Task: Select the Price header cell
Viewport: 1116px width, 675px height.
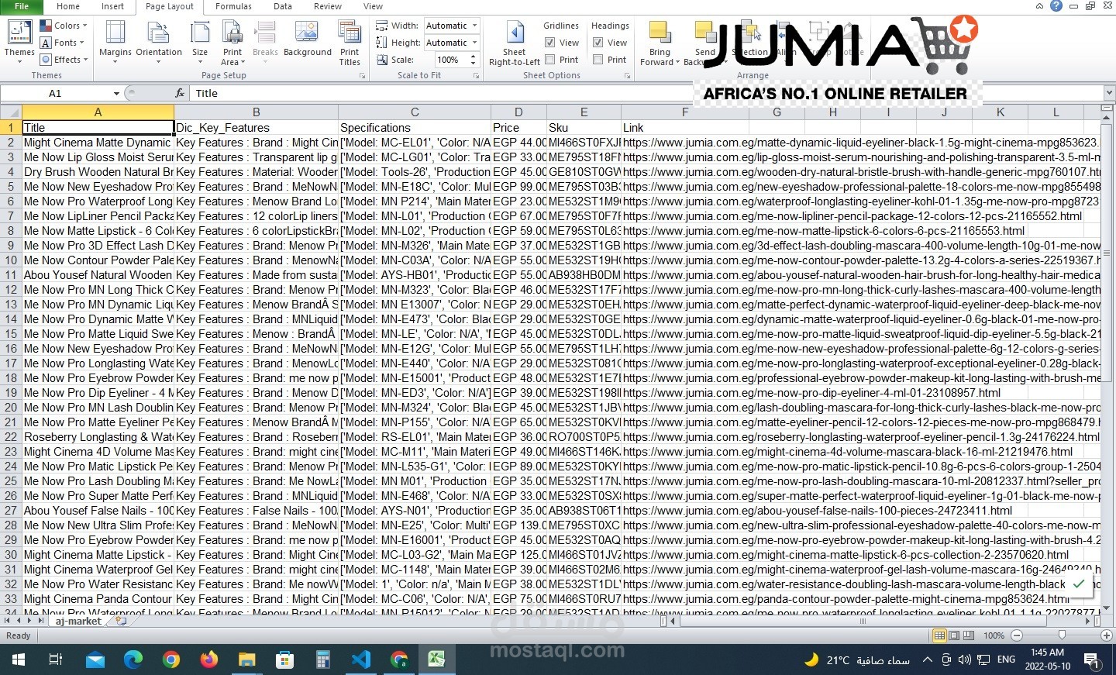Action: pyautogui.click(x=518, y=128)
